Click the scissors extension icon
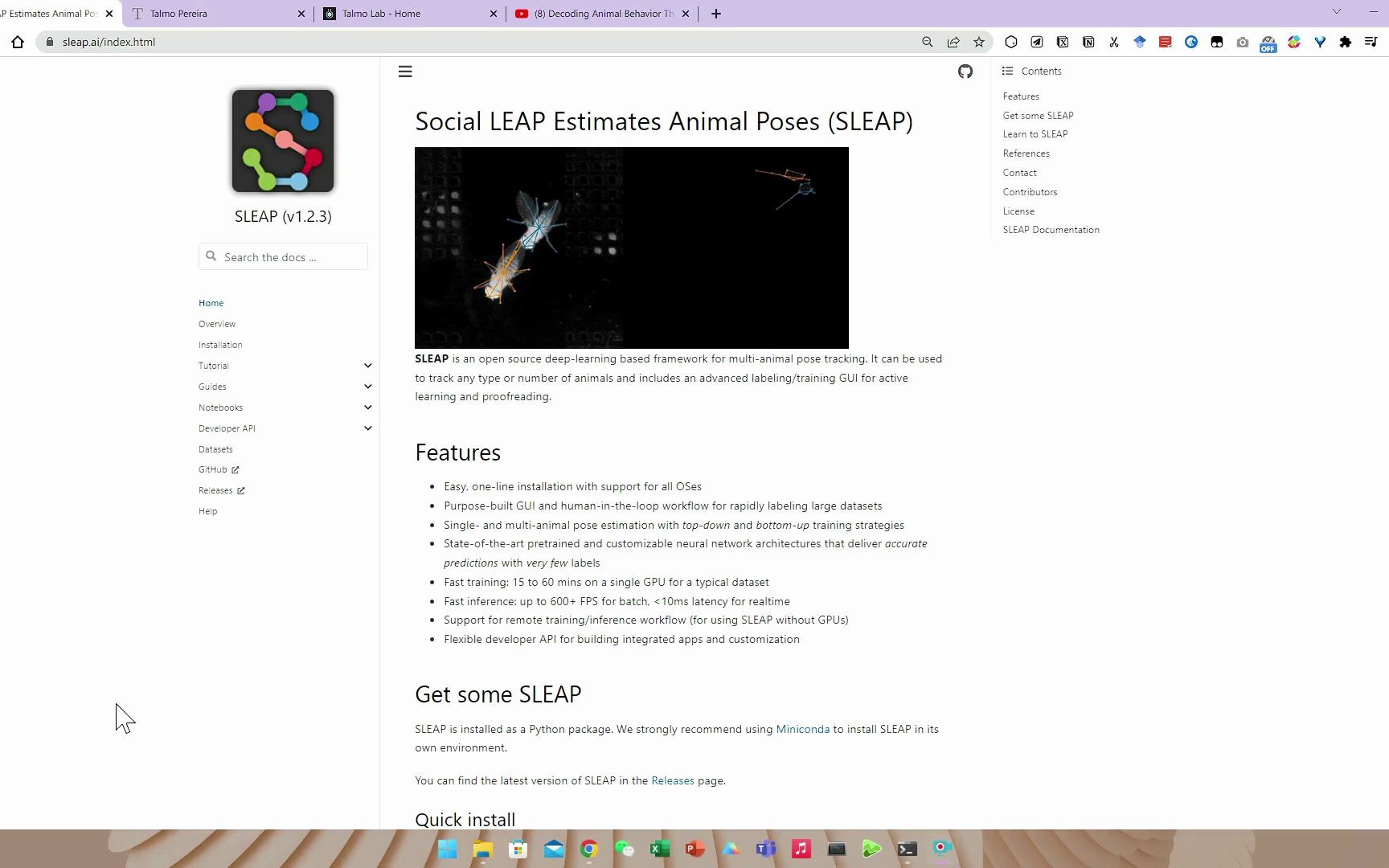1389x868 pixels. coord(1114,42)
